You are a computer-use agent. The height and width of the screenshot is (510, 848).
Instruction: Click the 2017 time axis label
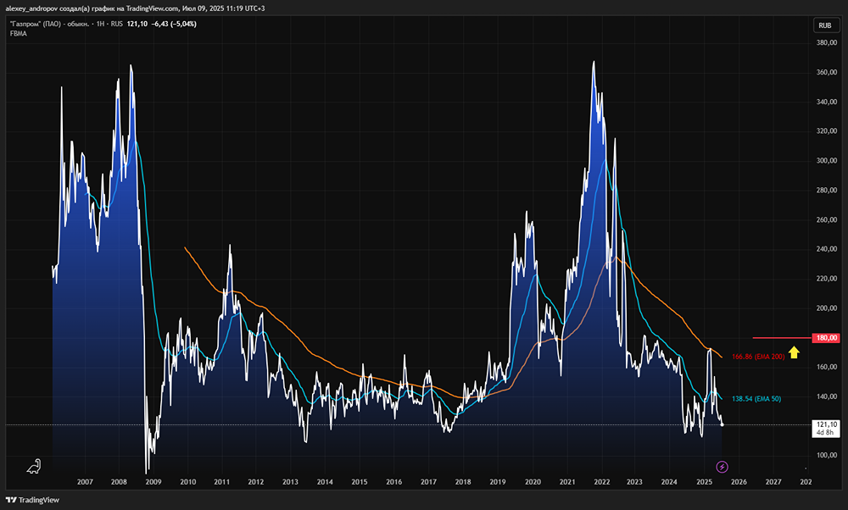429,482
